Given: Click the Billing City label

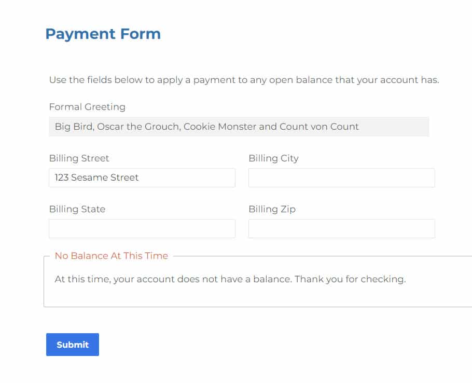Looking at the screenshot, I should pos(273,158).
